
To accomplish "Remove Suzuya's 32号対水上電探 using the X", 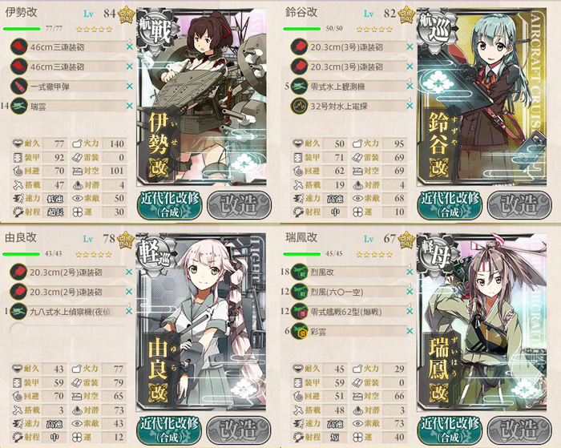I will pos(410,106).
